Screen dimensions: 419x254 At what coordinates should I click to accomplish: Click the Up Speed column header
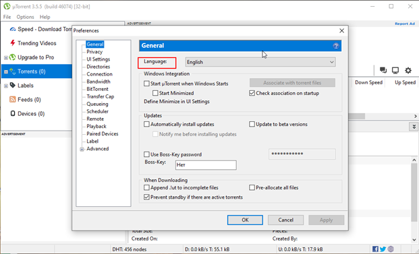click(405, 83)
